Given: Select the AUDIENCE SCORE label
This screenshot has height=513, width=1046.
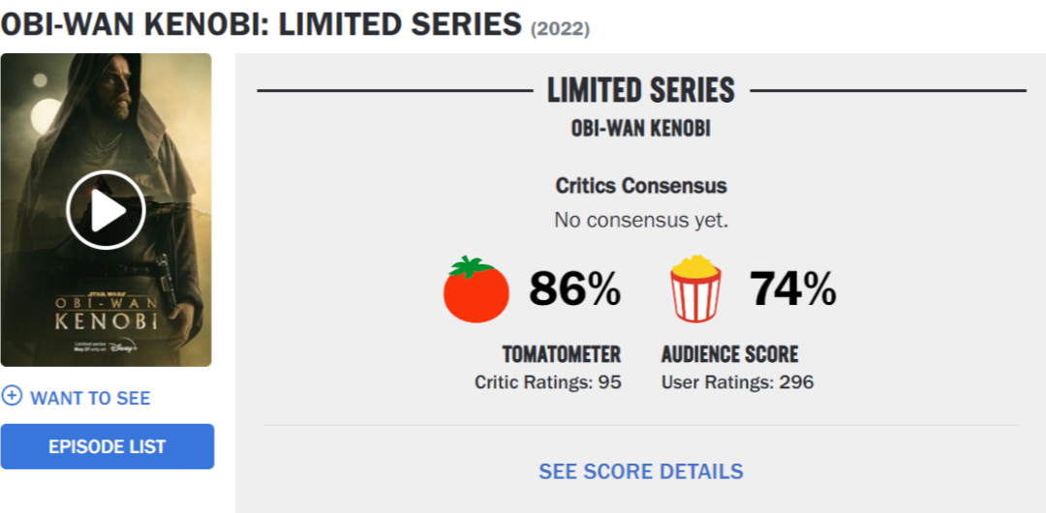Looking at the screenshot, I should (x=729, y=354).
